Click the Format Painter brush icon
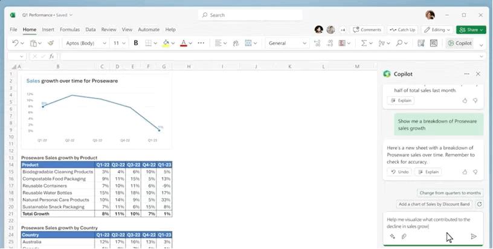Viewport: 493px width, 249px height. point(51,43)
